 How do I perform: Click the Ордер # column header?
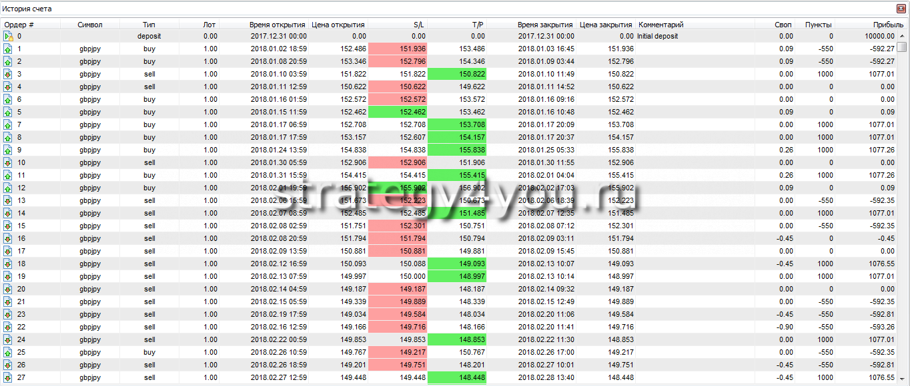pyautogui.click(x=20, y=25)
